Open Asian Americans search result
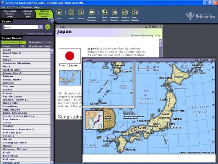The image size is (218, 164). point(26,113)
